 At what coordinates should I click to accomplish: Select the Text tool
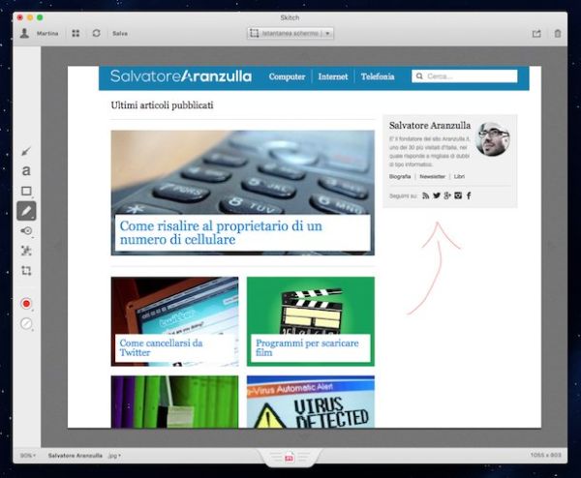coord(26,171)
